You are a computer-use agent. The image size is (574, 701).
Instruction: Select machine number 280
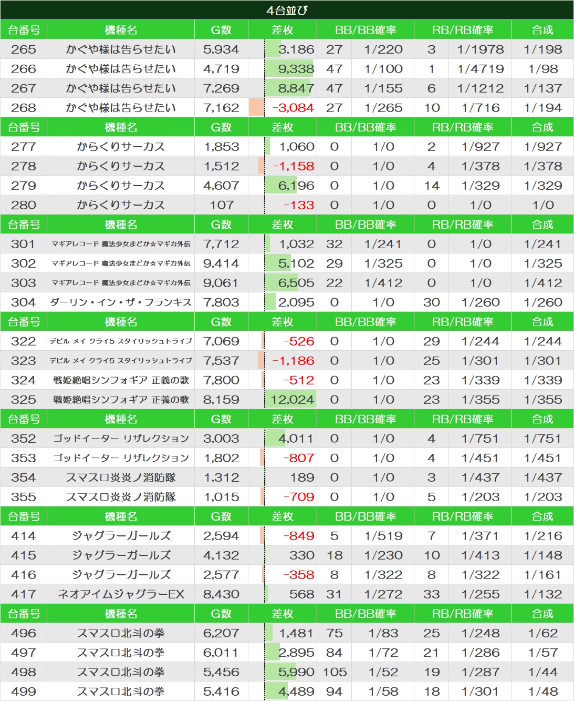point(24,205)
